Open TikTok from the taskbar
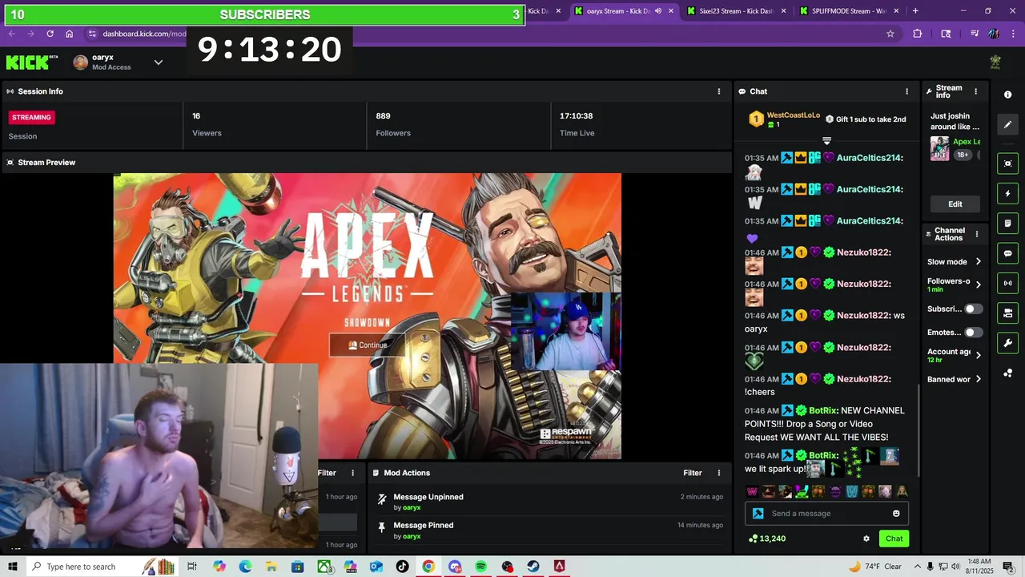This screenshot has height=577, width=1025. [402, 567]
